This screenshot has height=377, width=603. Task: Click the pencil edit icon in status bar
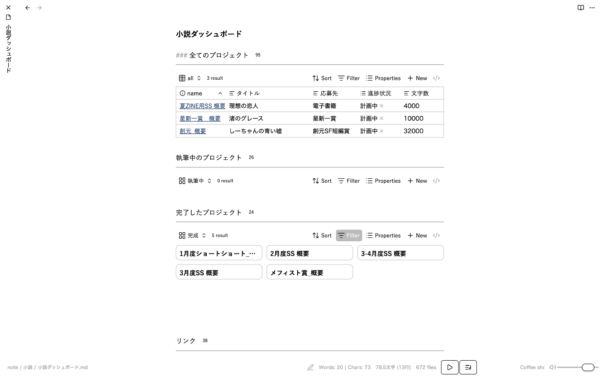click(x=310, y=368)
